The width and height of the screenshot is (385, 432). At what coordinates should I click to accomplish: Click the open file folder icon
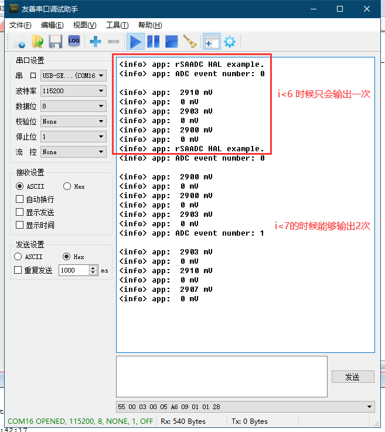pyautogui.click(x=38, y=42)
